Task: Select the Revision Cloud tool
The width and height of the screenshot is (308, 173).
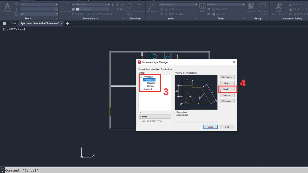Action: [263, 9]
